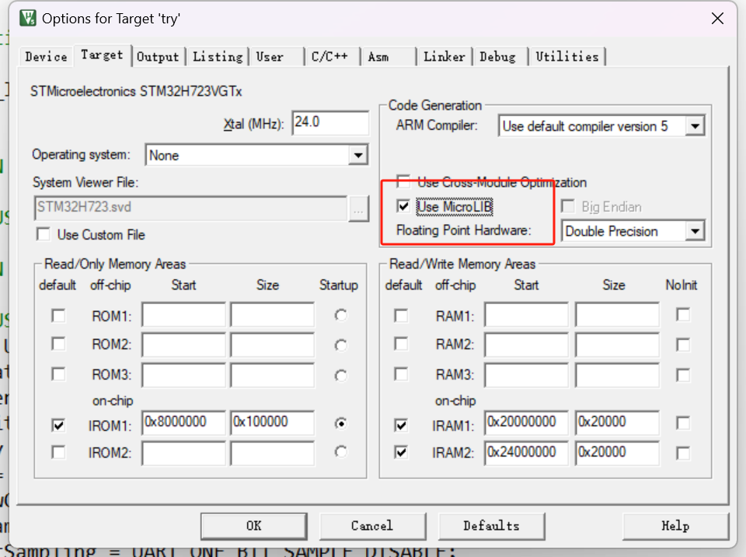Enable NoInit for RAM1
This screenshot has width=746, height=557.
pos(683,314)
